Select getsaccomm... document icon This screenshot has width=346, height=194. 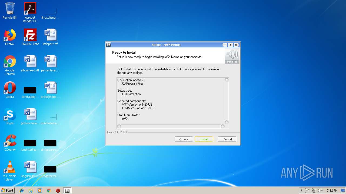(x=30, y=116)
